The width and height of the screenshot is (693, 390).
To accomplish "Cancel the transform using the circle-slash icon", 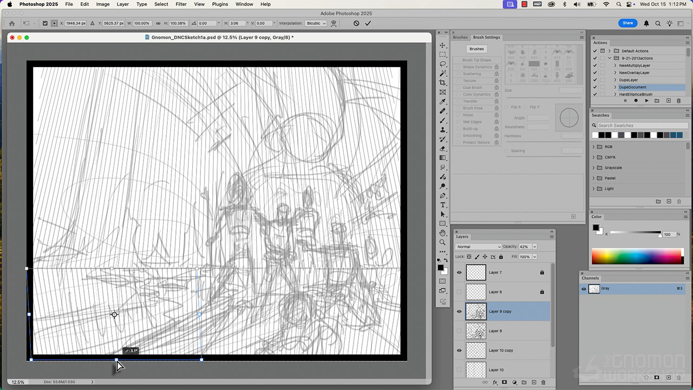I will (x=356, y=23).
